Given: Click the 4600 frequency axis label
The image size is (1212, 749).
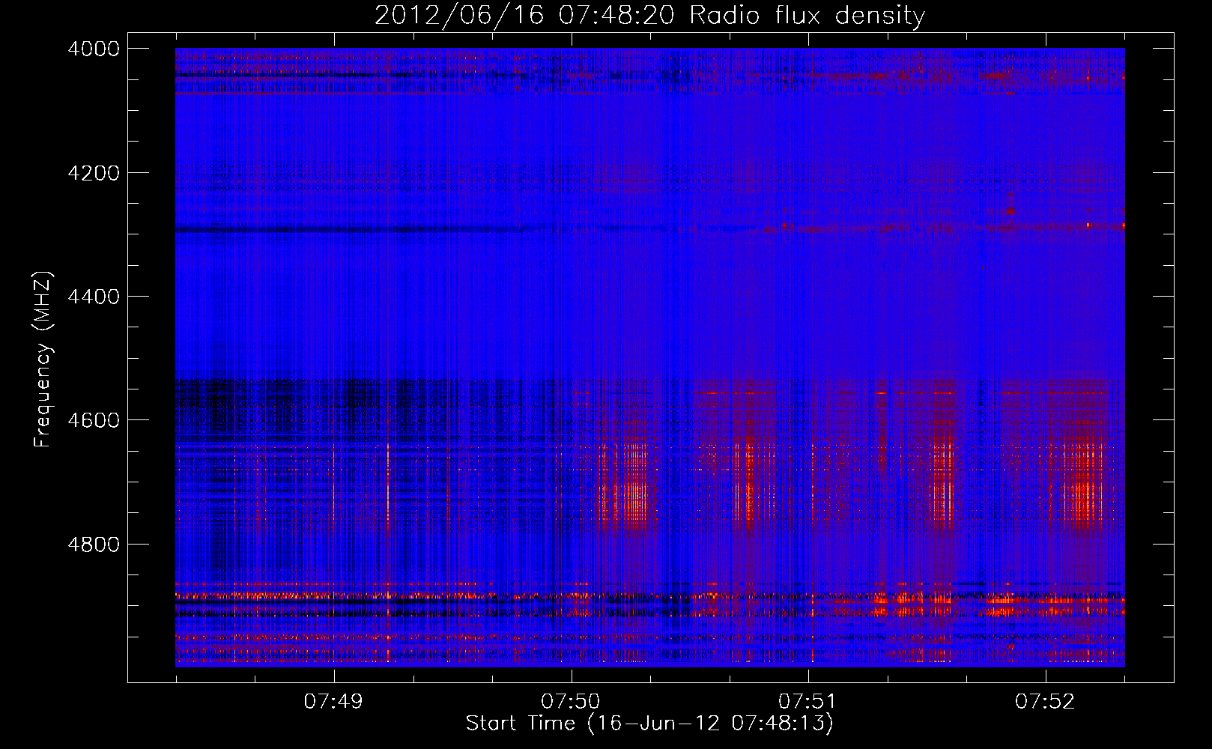Looking at the screenshot, I should (94, 420).
